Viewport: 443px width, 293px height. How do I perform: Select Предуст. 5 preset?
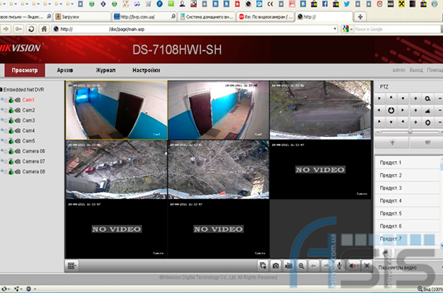click(407, 214)
